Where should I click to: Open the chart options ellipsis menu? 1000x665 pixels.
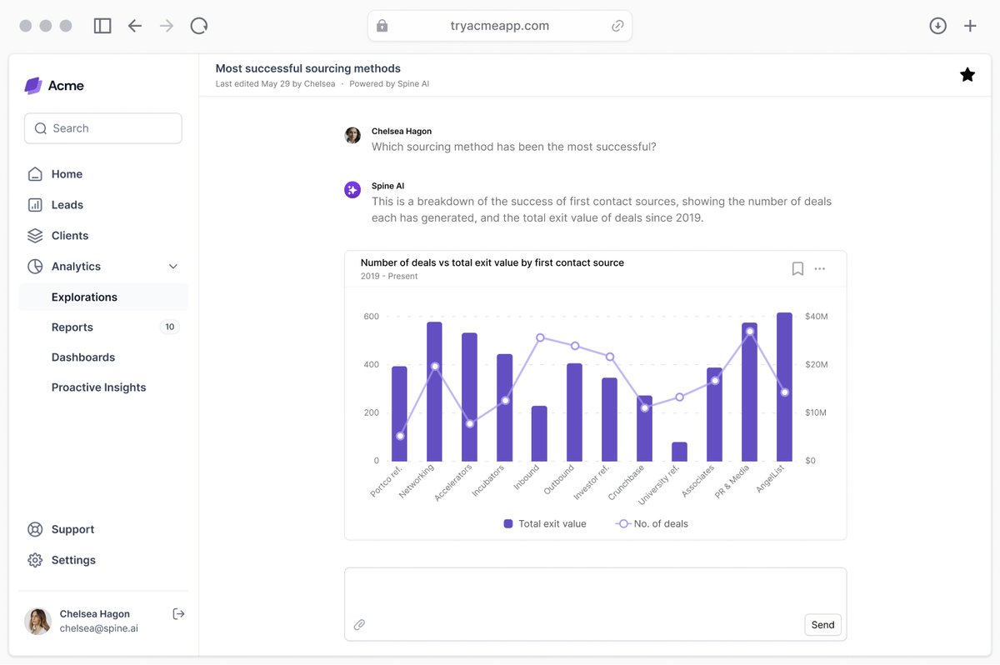(819, 268)
